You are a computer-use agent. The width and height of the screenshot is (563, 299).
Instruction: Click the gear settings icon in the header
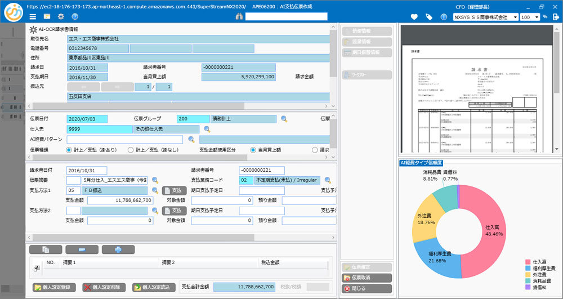pyautogui.click(x=61, y=17)
